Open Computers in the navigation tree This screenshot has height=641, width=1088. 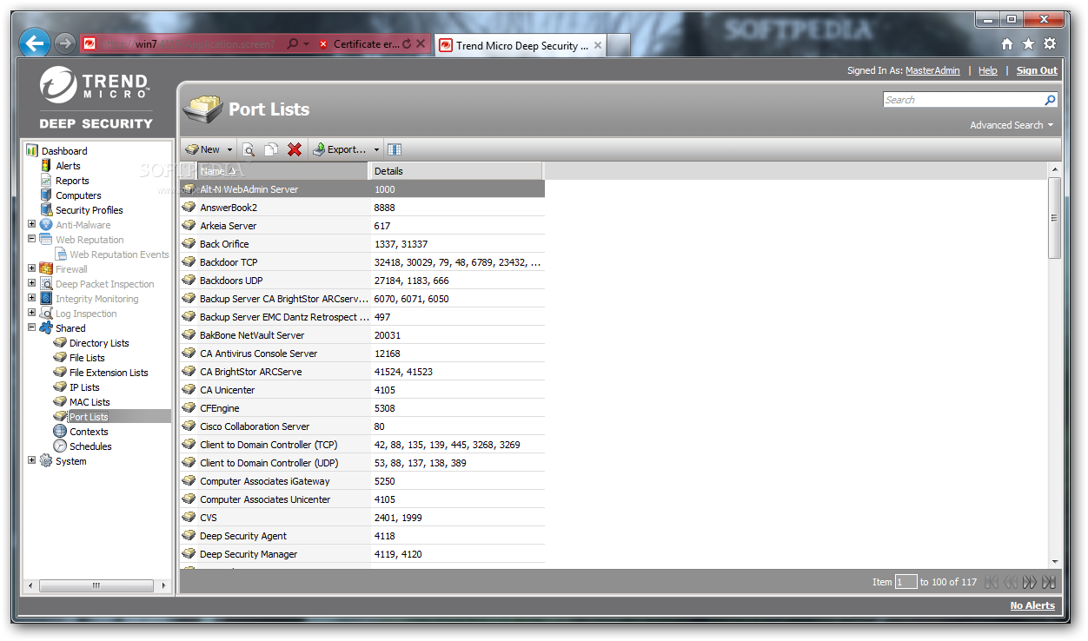pos(78,195)
